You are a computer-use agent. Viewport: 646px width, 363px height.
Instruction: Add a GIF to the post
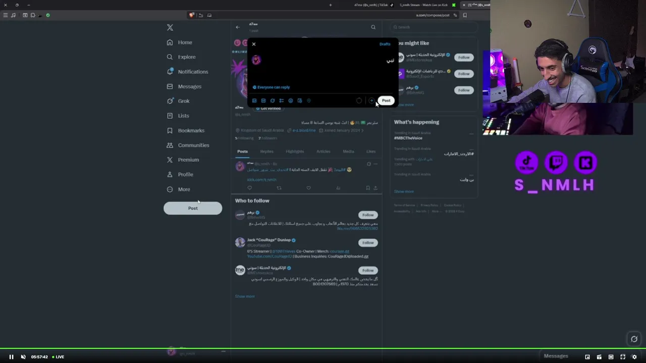pyautogui.click(x=263, y=101)
